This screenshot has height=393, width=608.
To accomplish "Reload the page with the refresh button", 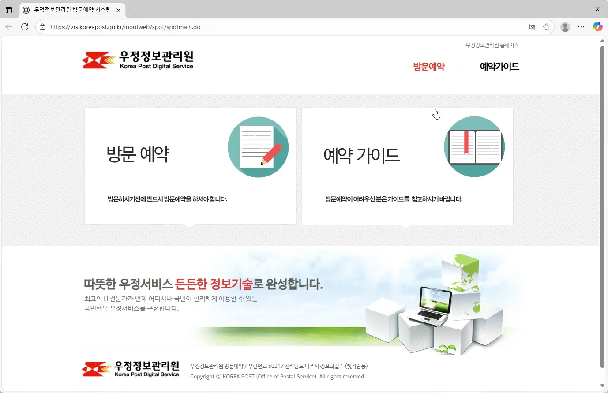I will 25,27.
